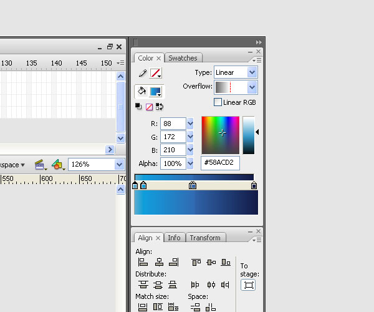
Task: Click the Swap Colors icon
Action: [x=160, y=107]
